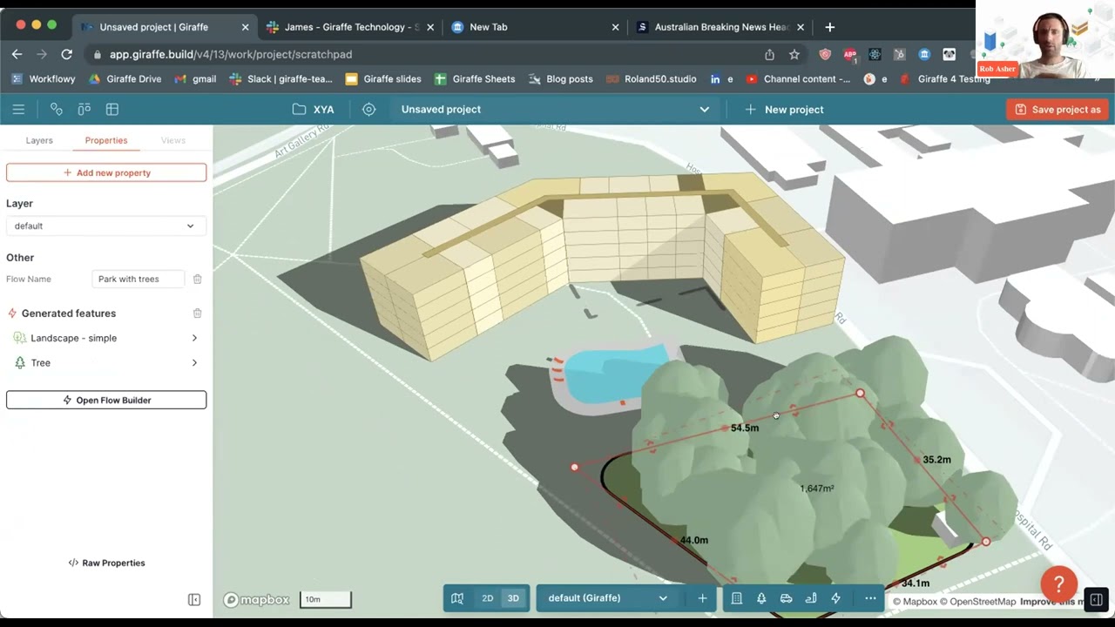Switch to the Views tab
This screenshot has height=627, width=1115.
click(x=173, y=140)
